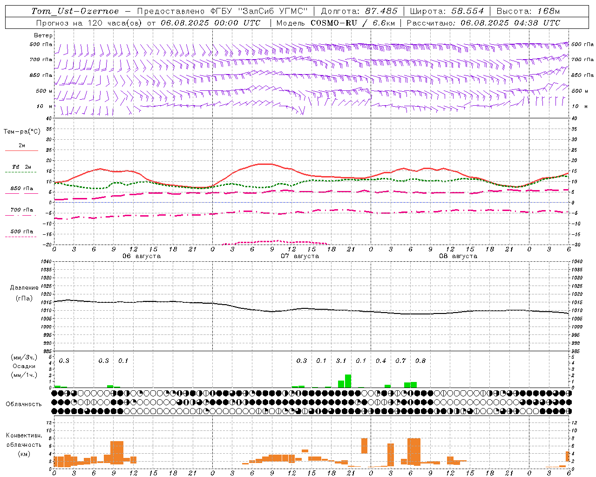Click the 500 гПа entry in temperature legend
Screen dimensions: 596x477
click(x=22, y=232)
